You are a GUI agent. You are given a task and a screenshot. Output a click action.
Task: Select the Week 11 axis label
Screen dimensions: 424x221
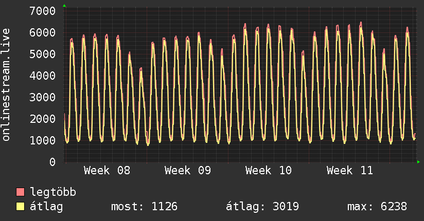(x=349, y=171)
